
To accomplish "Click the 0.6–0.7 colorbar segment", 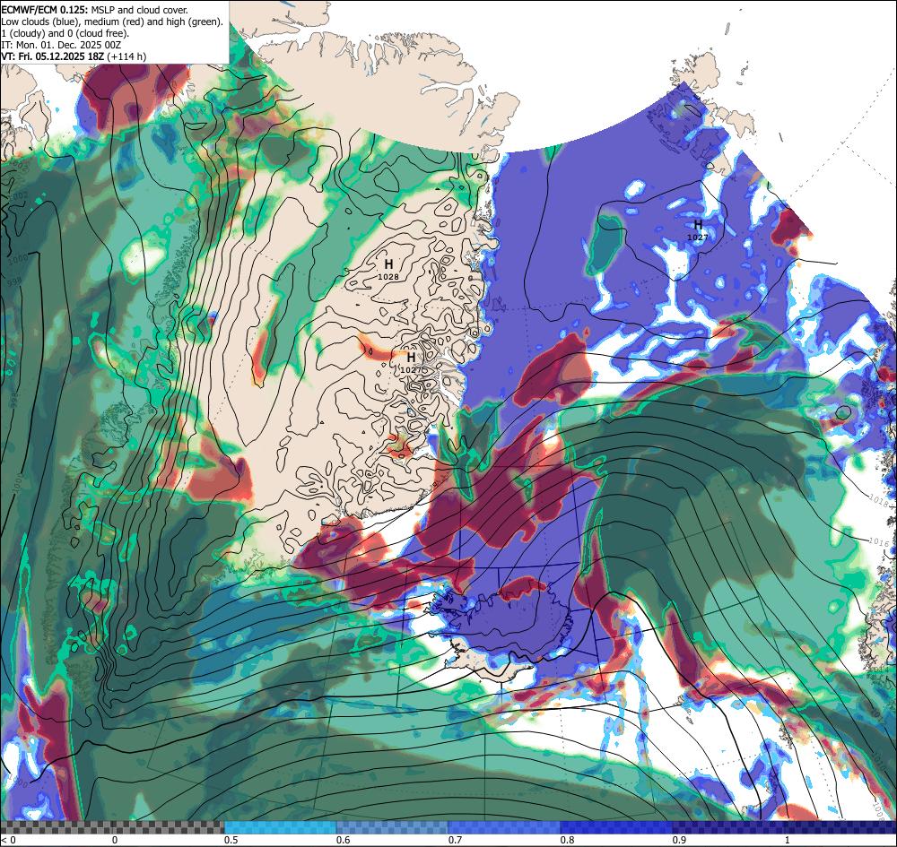I will click(393, 827).
